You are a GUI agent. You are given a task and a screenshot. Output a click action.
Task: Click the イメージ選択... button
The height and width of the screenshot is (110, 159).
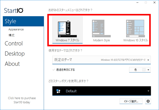pos(131,101)
